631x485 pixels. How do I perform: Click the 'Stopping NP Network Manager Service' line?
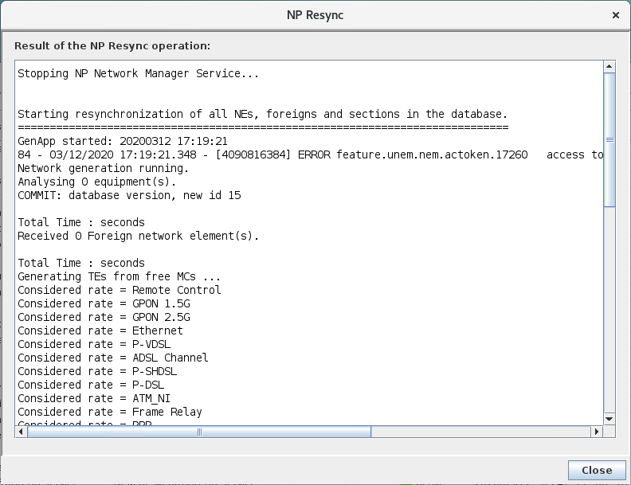[138, 74]
